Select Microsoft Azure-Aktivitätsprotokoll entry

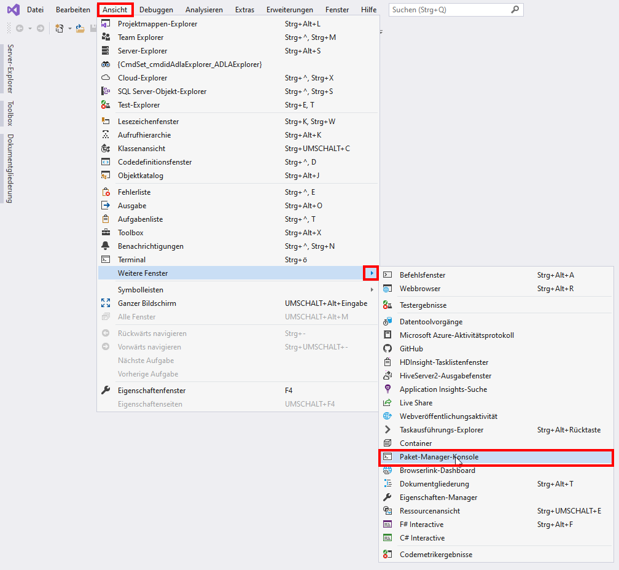496,335
